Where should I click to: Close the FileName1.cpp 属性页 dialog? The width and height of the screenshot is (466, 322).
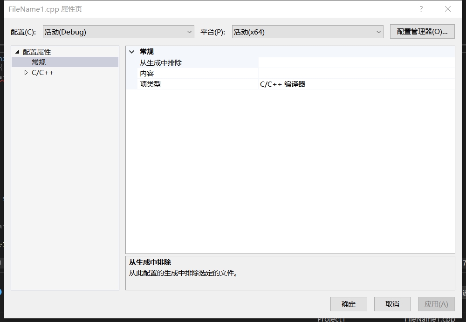[x=447, y=9]
